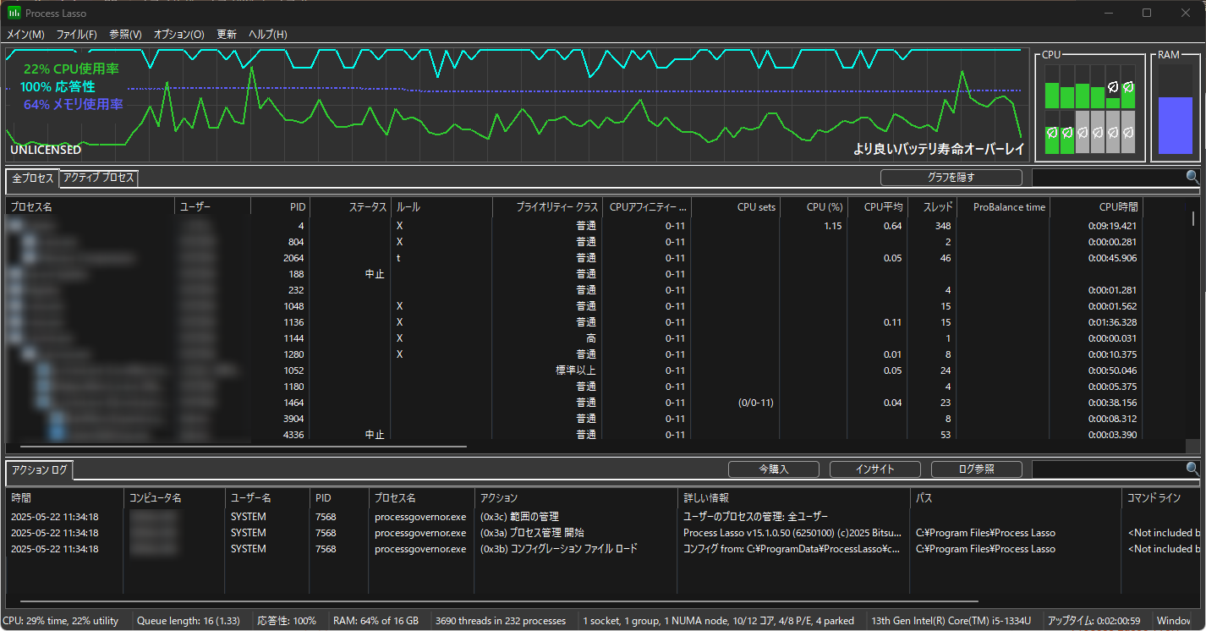Screen dimensions: 1206x631
Task: Click the ログ参照 button
Action: 976,469
